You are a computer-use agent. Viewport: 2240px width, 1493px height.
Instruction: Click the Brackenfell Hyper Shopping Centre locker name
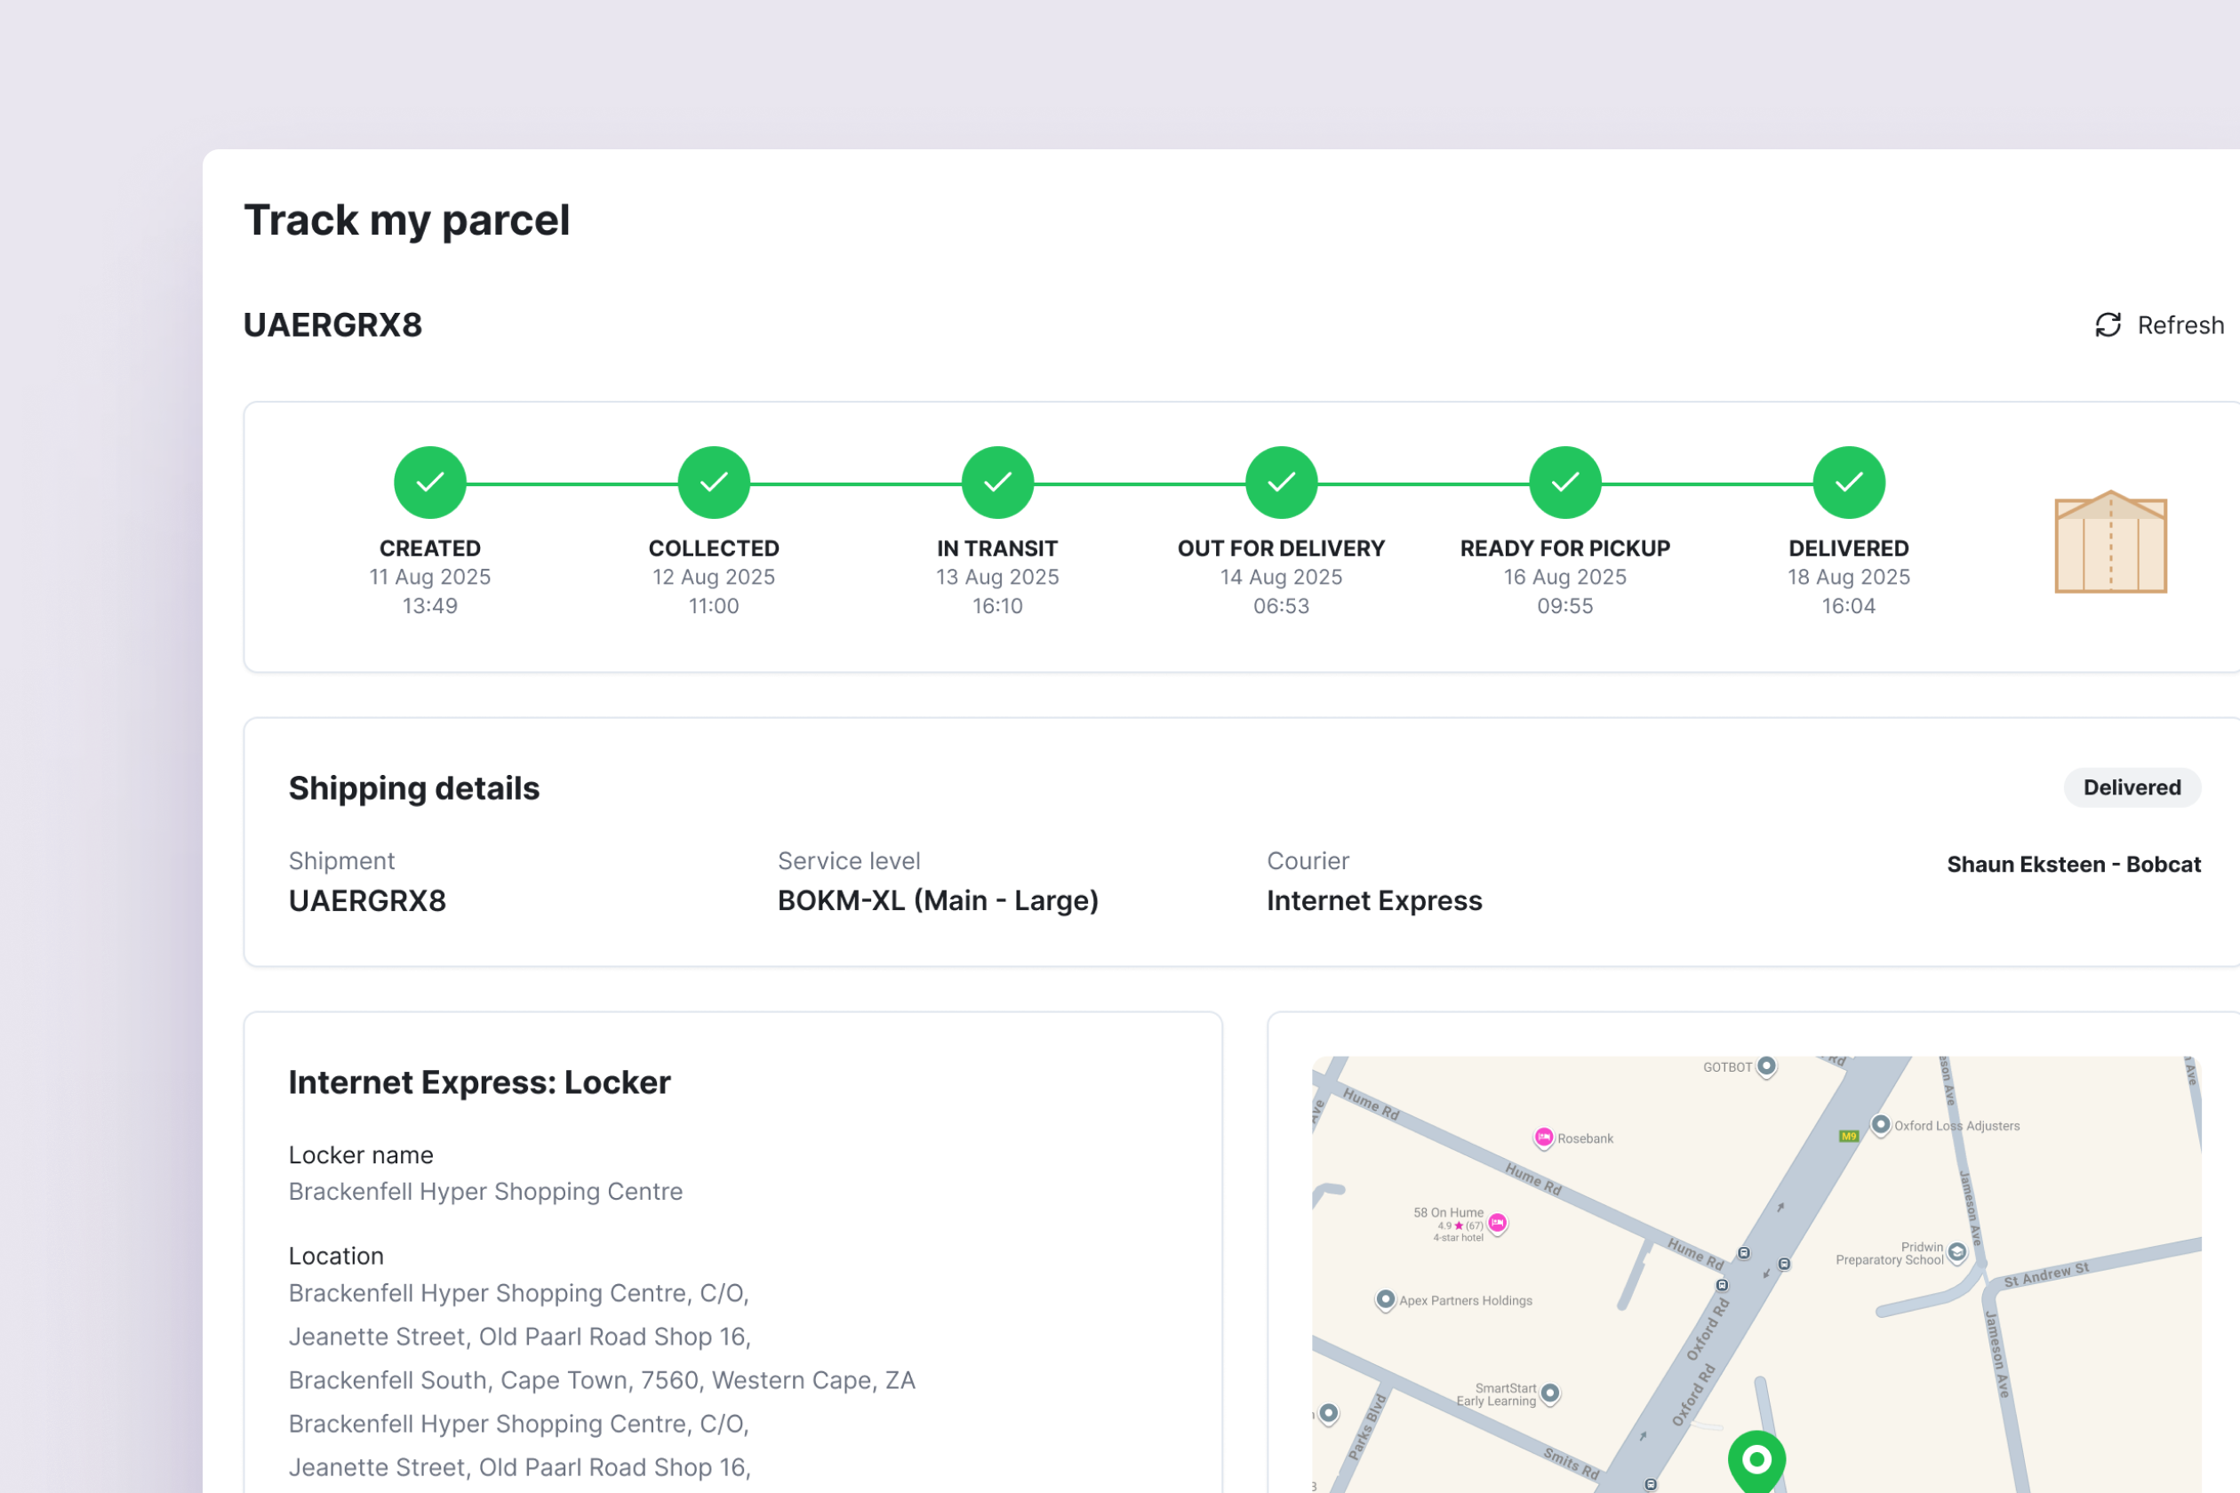(x=485, y=1192)
